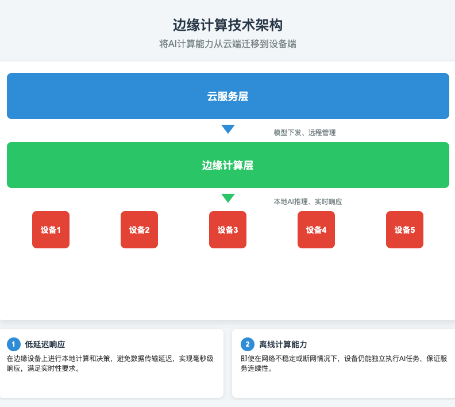Viewport: 455px width, 407px height.
Task: Click the paragraph starting 在边缘设备上进行本地计算
Action: (x=110, y=363)
